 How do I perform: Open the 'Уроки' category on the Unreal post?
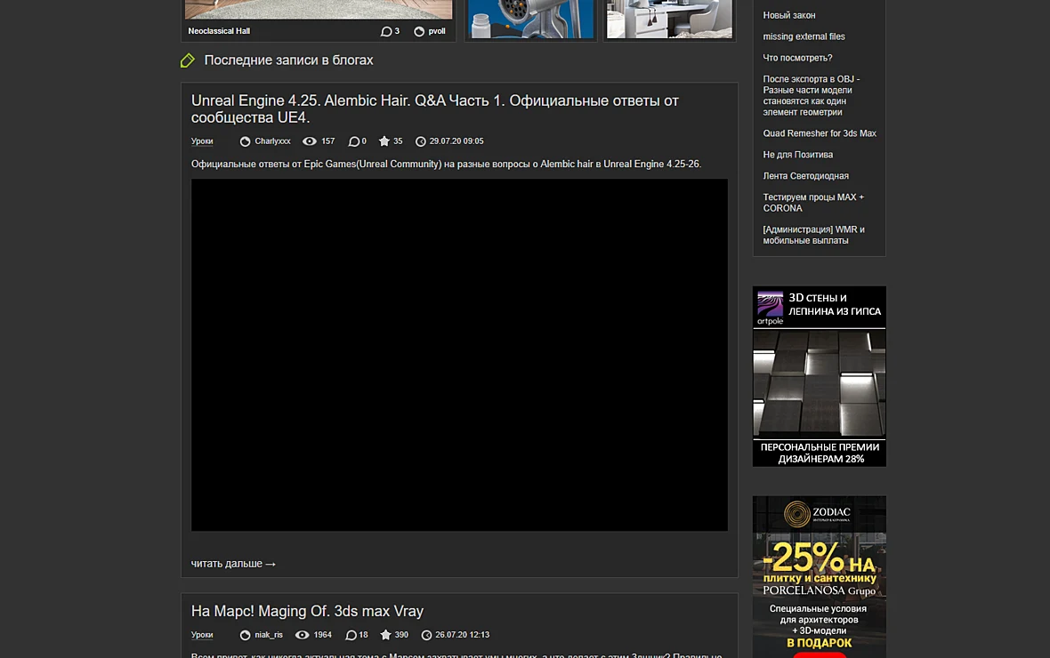(202, 141)
